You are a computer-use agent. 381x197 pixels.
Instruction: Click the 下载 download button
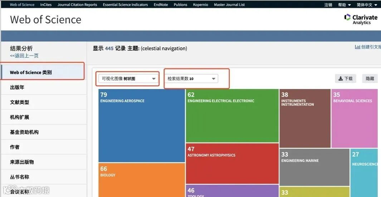pos(346,78)
